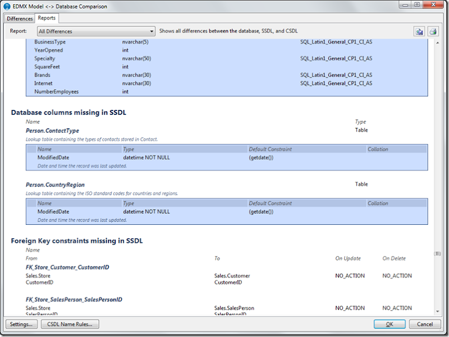
Task: Click FK_Store_Customer_CustomerID constraint name
Action: click(x=67, y=267)
